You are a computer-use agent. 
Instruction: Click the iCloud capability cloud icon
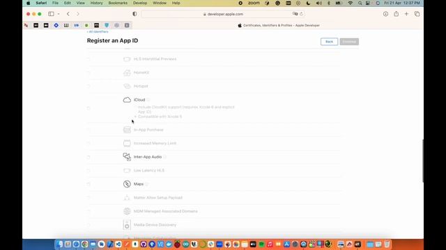point(127,100)
